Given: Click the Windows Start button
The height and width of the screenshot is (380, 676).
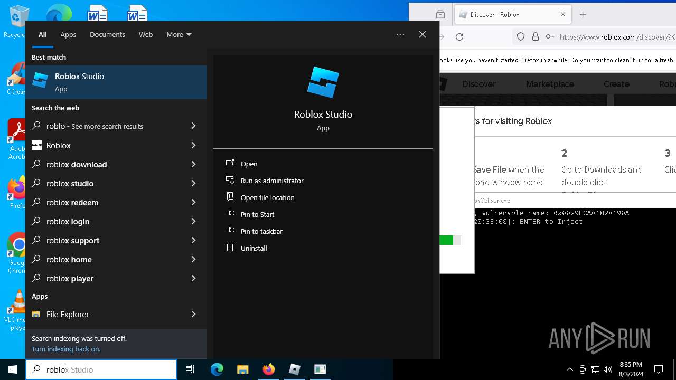Looking at the screenshot, I should 13,369.
